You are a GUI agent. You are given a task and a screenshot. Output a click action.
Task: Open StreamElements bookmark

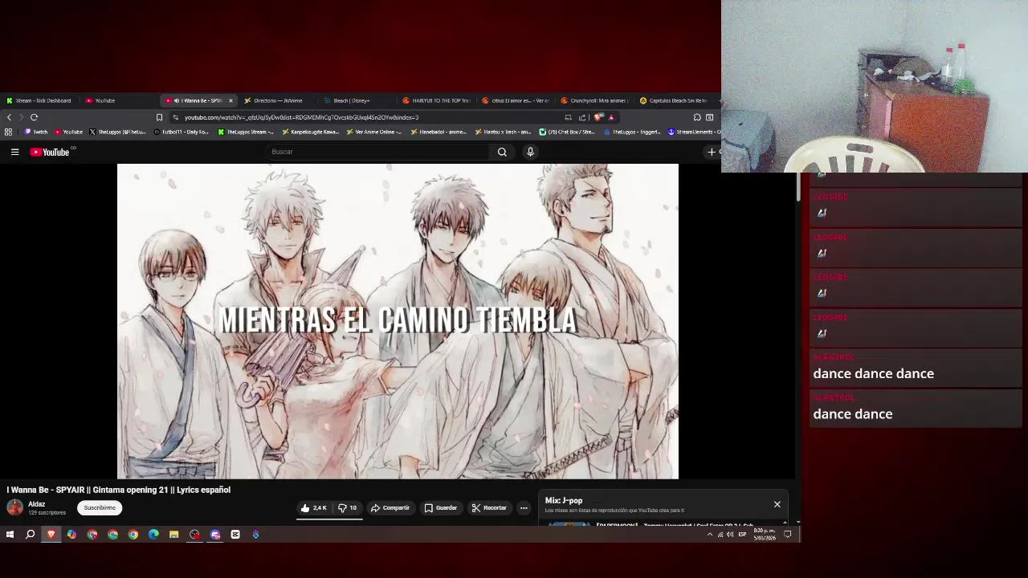coord(694,132)
